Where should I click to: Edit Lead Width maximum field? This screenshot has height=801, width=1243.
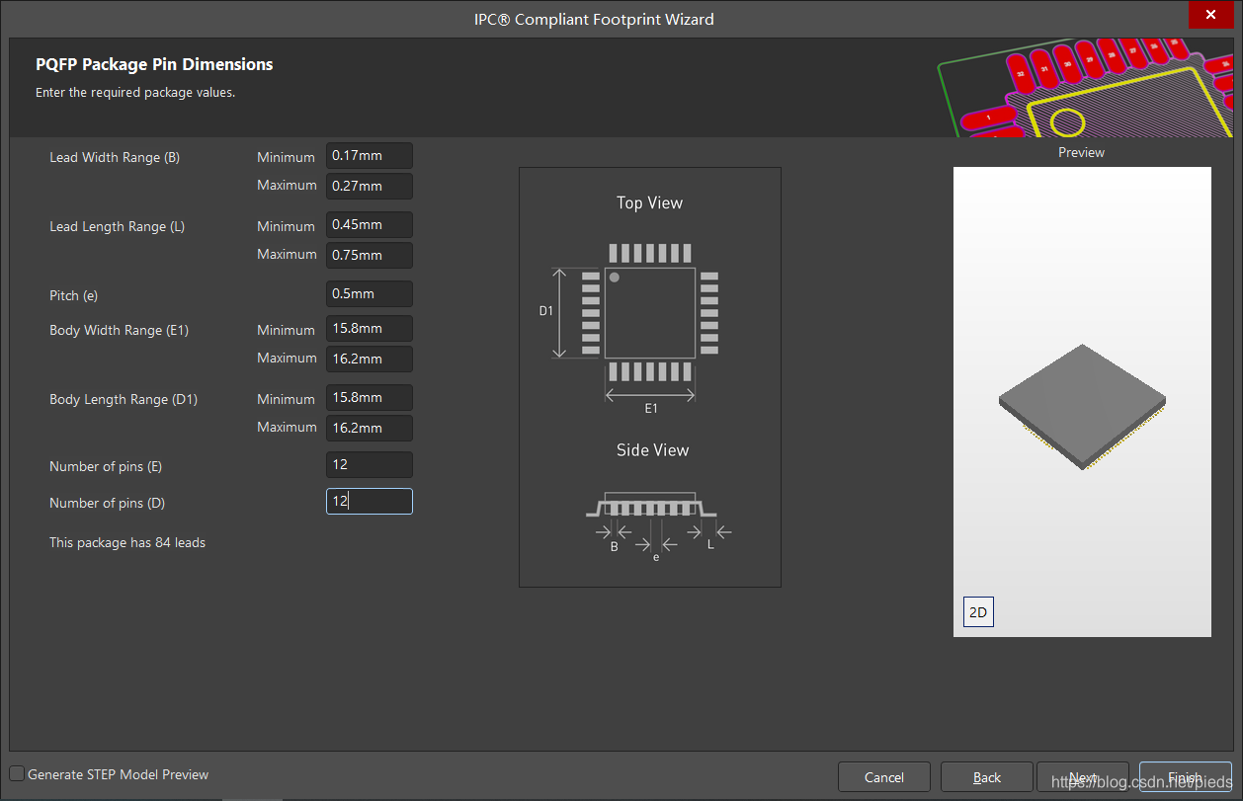(369, 186)
